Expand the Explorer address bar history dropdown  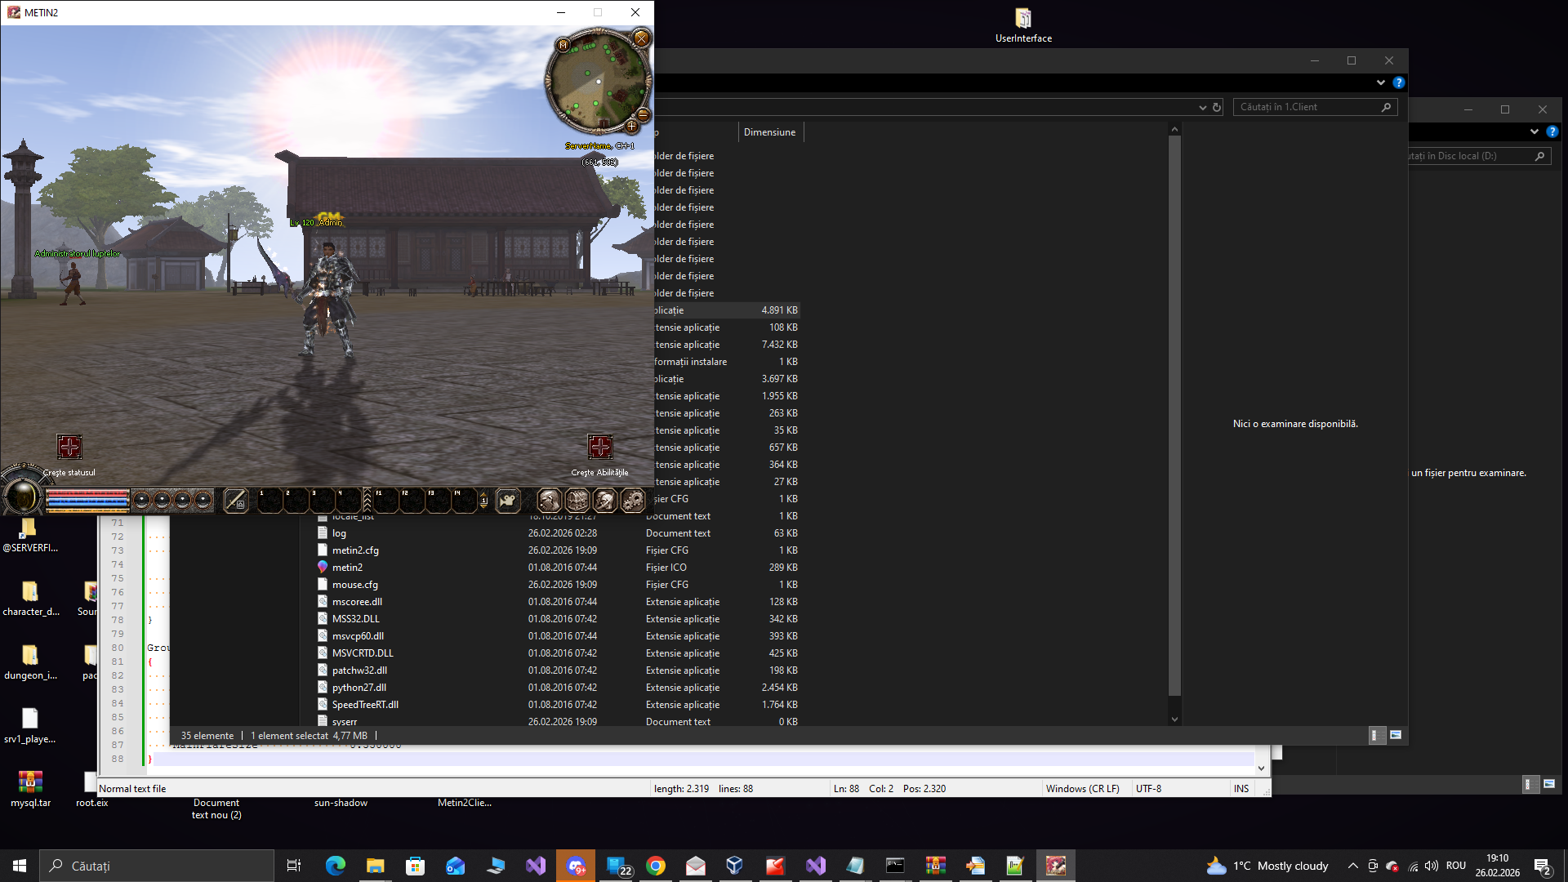tap(1202, 107)
